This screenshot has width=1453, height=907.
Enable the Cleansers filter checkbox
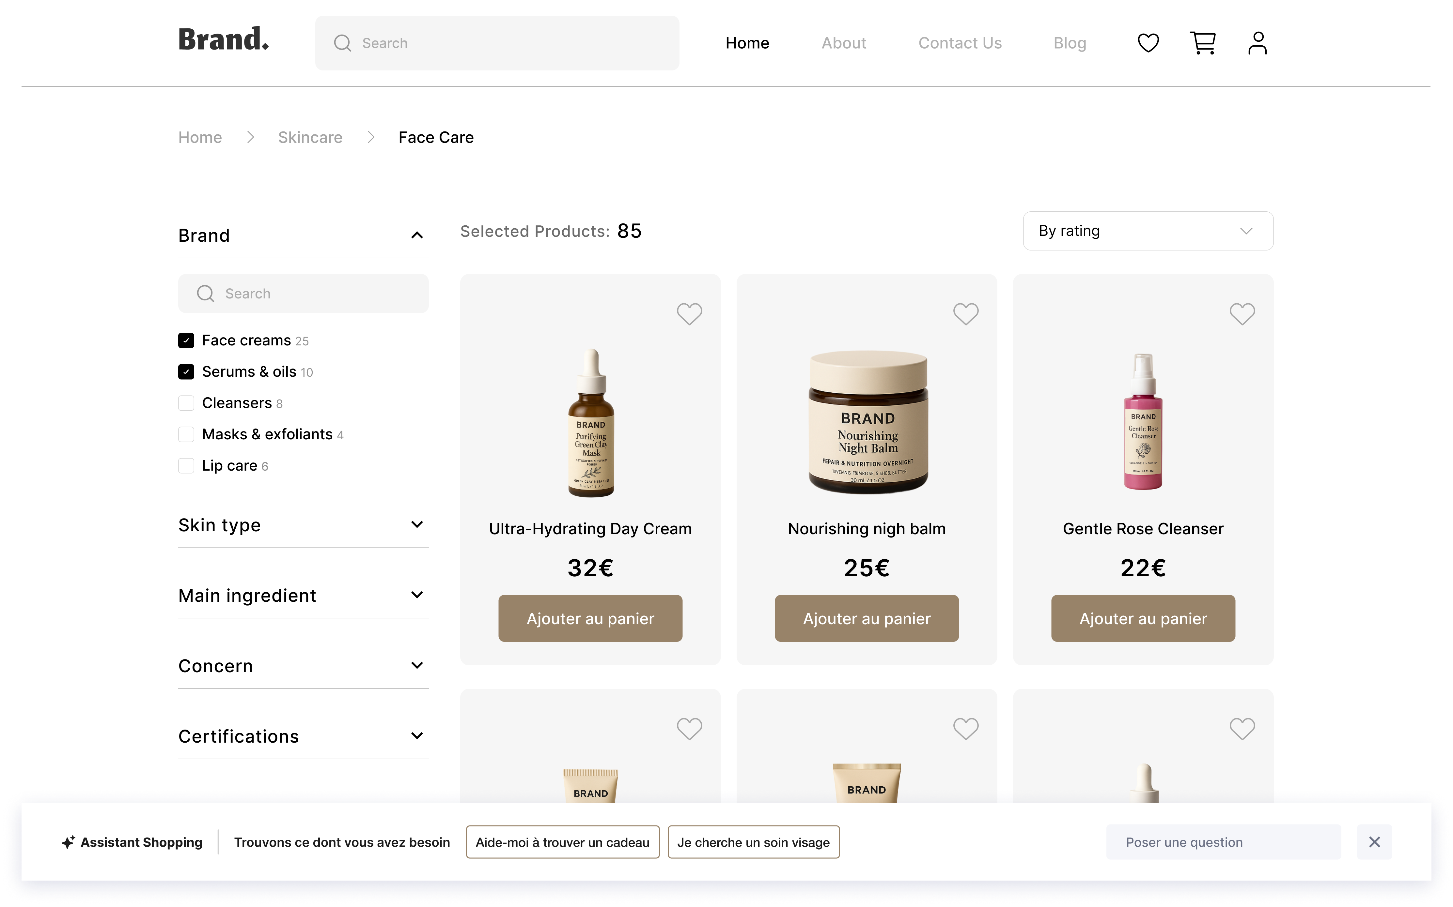(186, 403)
